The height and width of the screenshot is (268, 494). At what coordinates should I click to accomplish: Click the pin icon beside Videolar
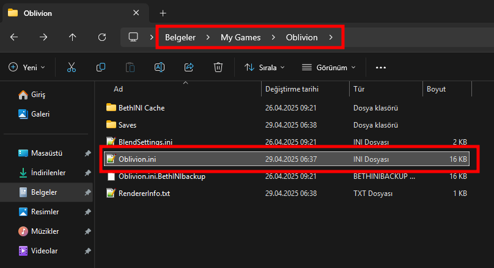87,251
